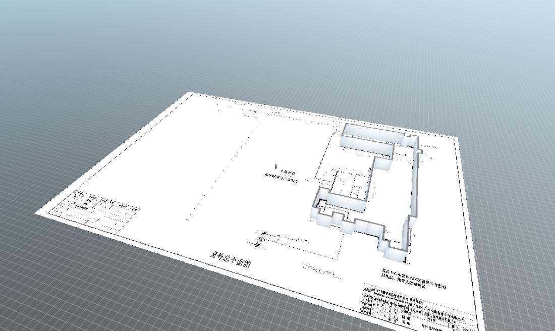Select the lower-right title block table
The image size is (555, 331).
[419, 308]
